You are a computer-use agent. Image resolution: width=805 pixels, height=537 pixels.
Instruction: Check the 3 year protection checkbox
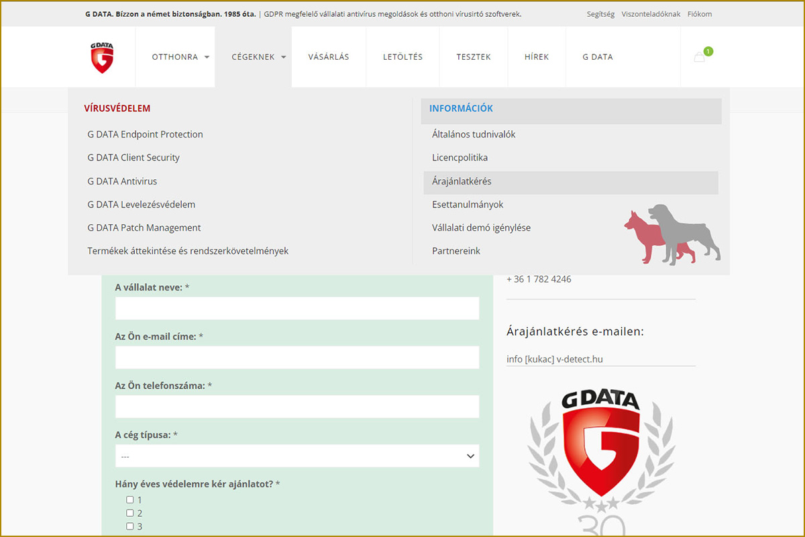point(130,526)
